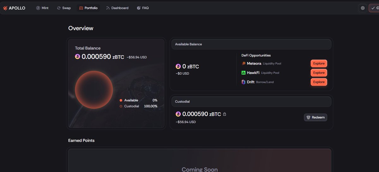Click the ~$56.94 USD value under Custodial
Viewport: 379px width, 172px height.
click(186, 122)
